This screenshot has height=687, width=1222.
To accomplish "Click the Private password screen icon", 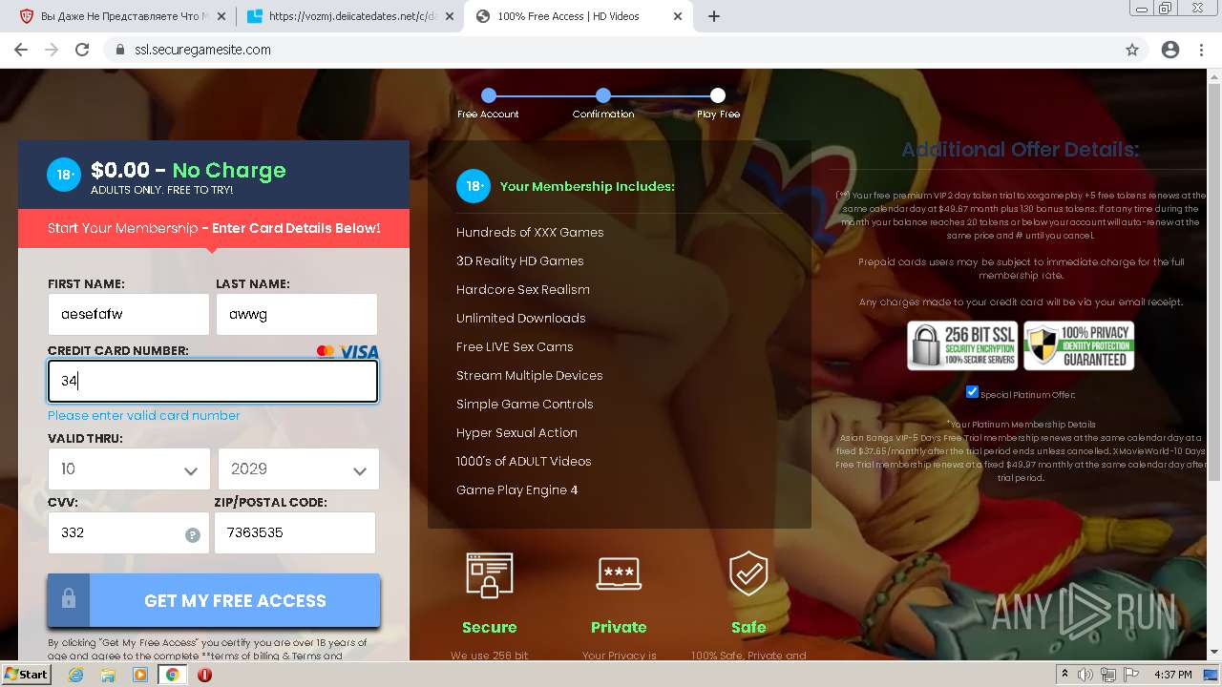I will coord(619,573).
